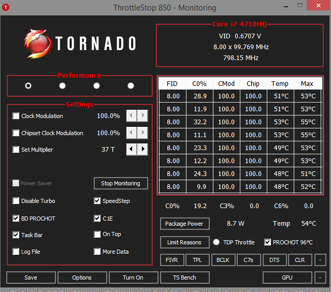Click the Package Power button
The image size is (331, 292).
click(x=185, y=224)
